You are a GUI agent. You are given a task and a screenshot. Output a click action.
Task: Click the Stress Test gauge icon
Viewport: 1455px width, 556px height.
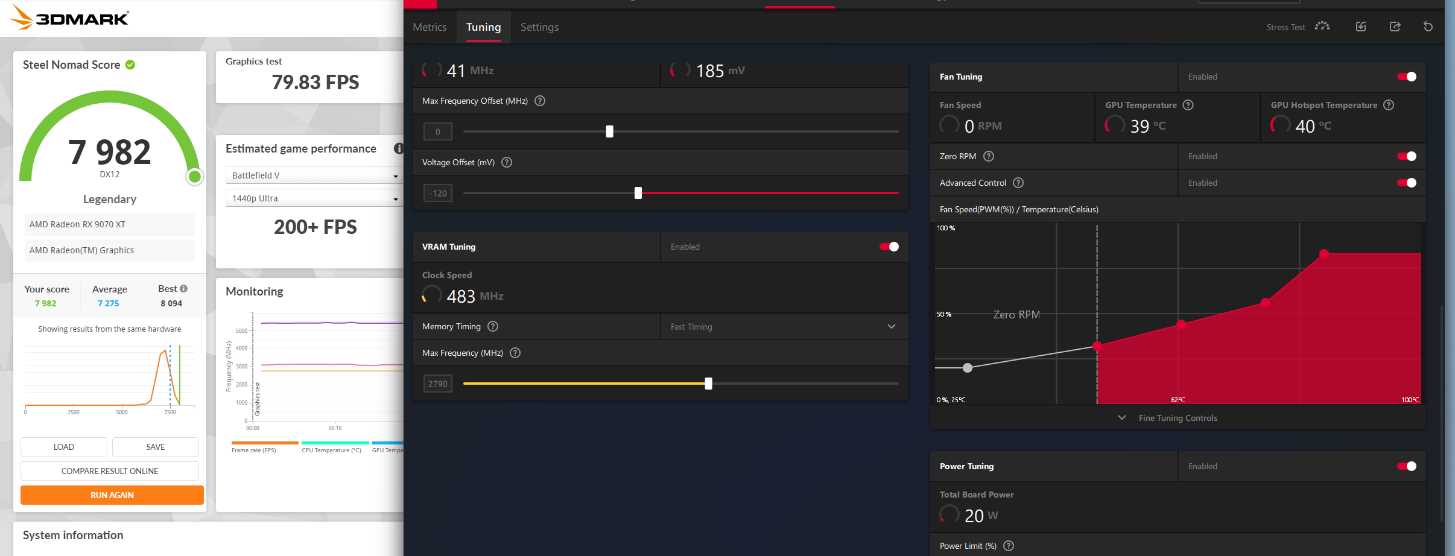[x=1322, y=27]
